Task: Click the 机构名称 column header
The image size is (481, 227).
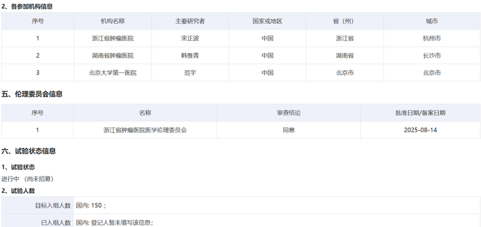Action: [113, 21]
